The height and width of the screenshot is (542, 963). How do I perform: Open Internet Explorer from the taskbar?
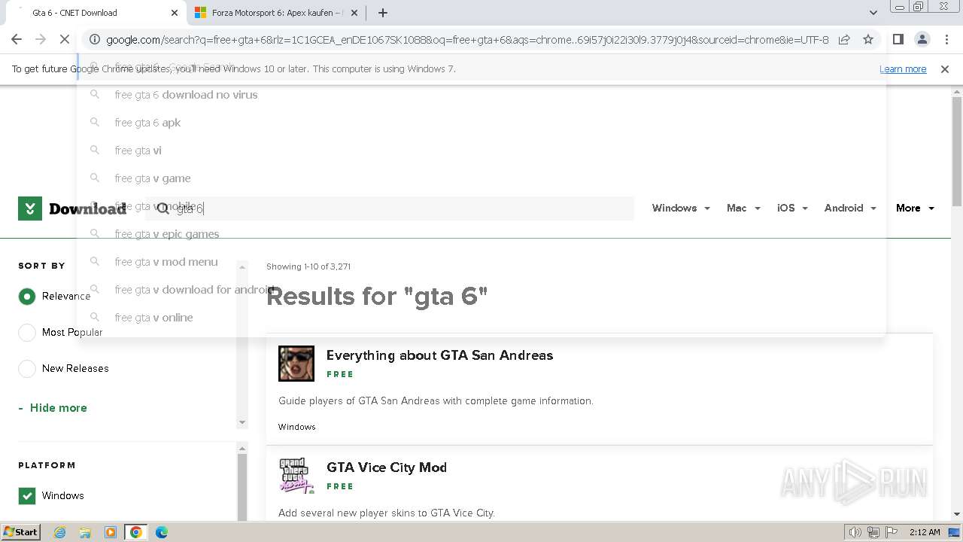(x=60, y=532)
